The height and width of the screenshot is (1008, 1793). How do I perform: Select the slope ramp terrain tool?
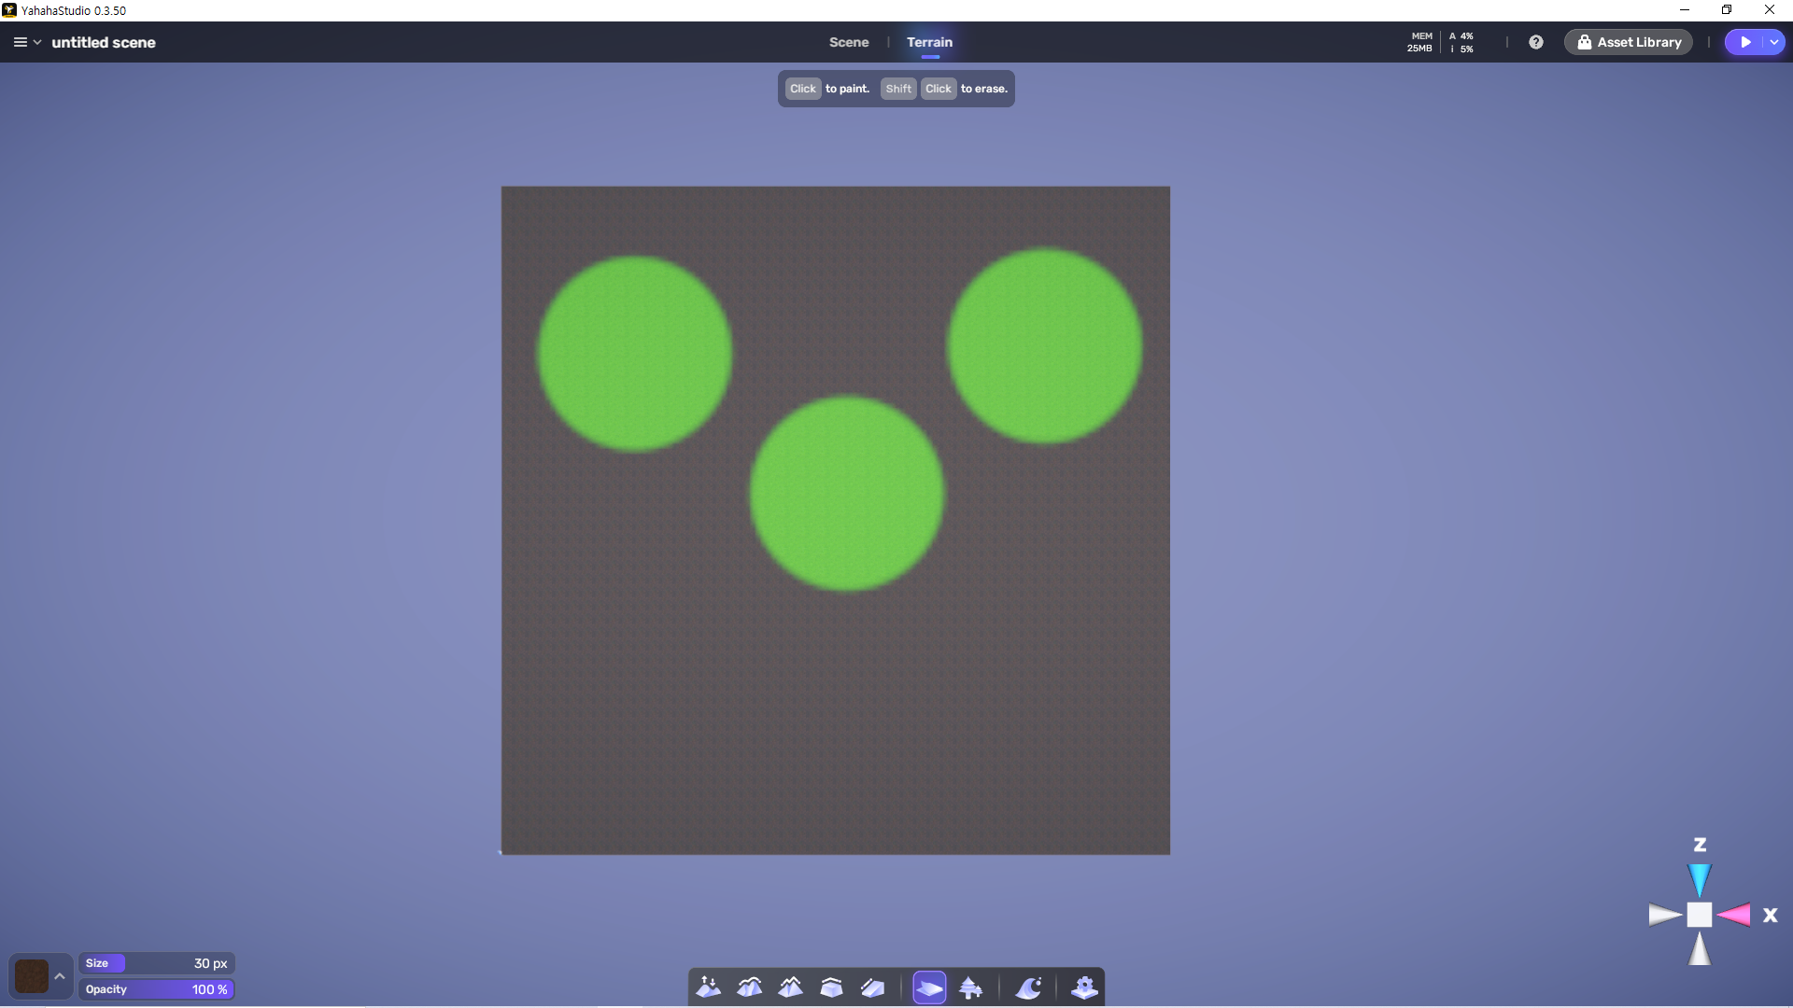point(872,987)
